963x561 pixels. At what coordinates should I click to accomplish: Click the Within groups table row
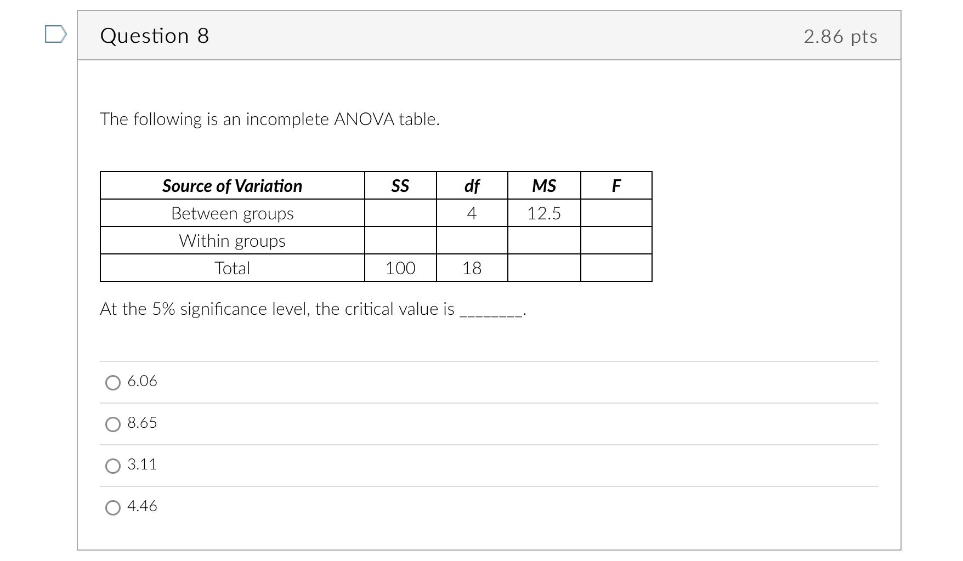[232, 241]
